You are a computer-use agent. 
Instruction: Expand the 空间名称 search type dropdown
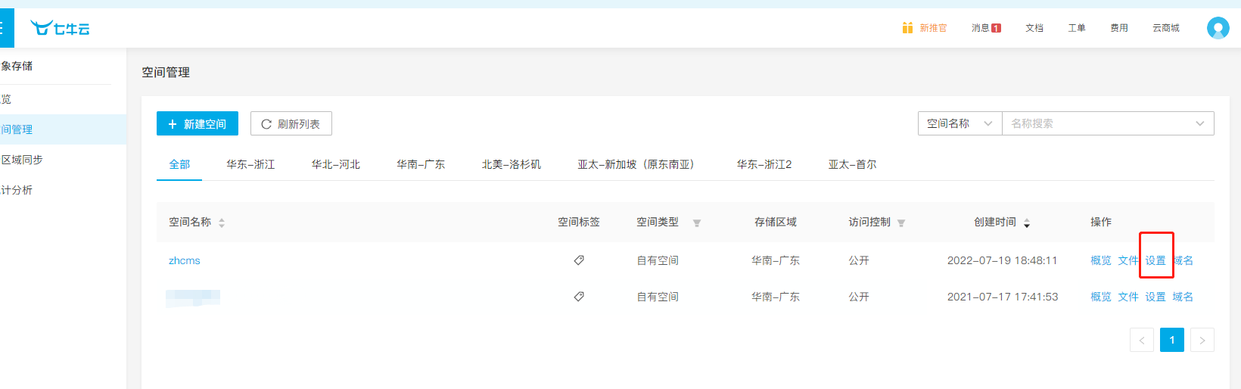pos(960,123)
